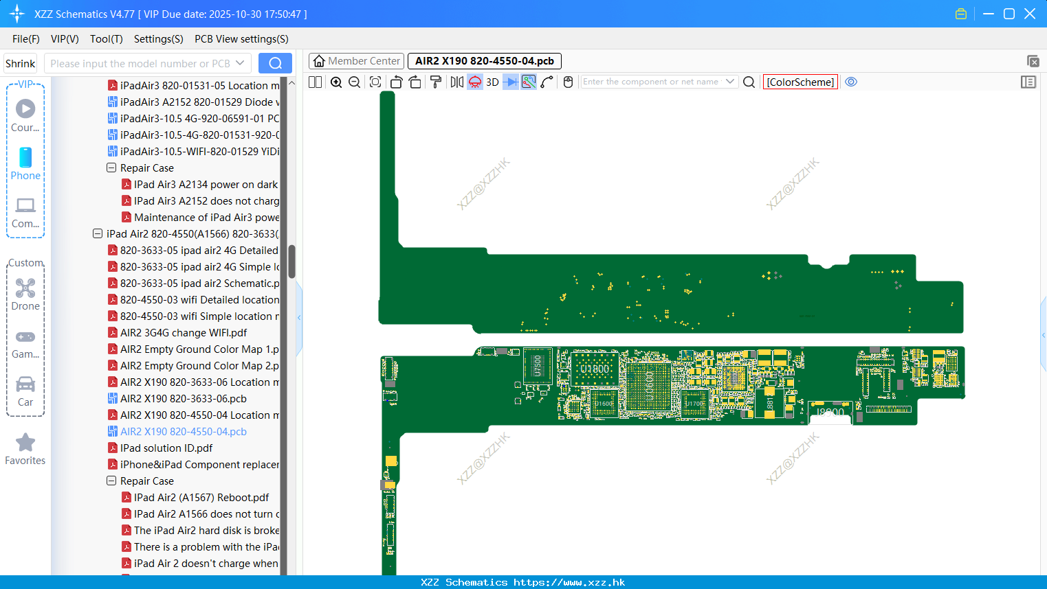Viewport: 1047px width, 589px height.
Task: Open 820-4550-03 wifi Detailed location file
Action: pyautogui.click(x=194, y=299)
